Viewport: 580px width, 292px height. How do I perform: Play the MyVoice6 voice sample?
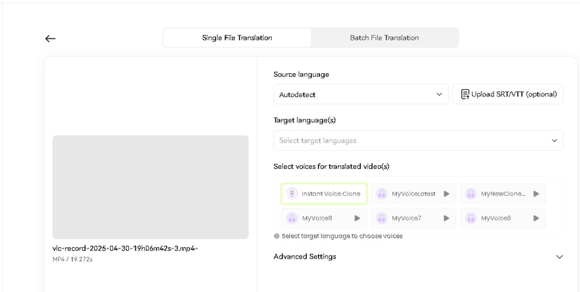(x=536, y=218)
